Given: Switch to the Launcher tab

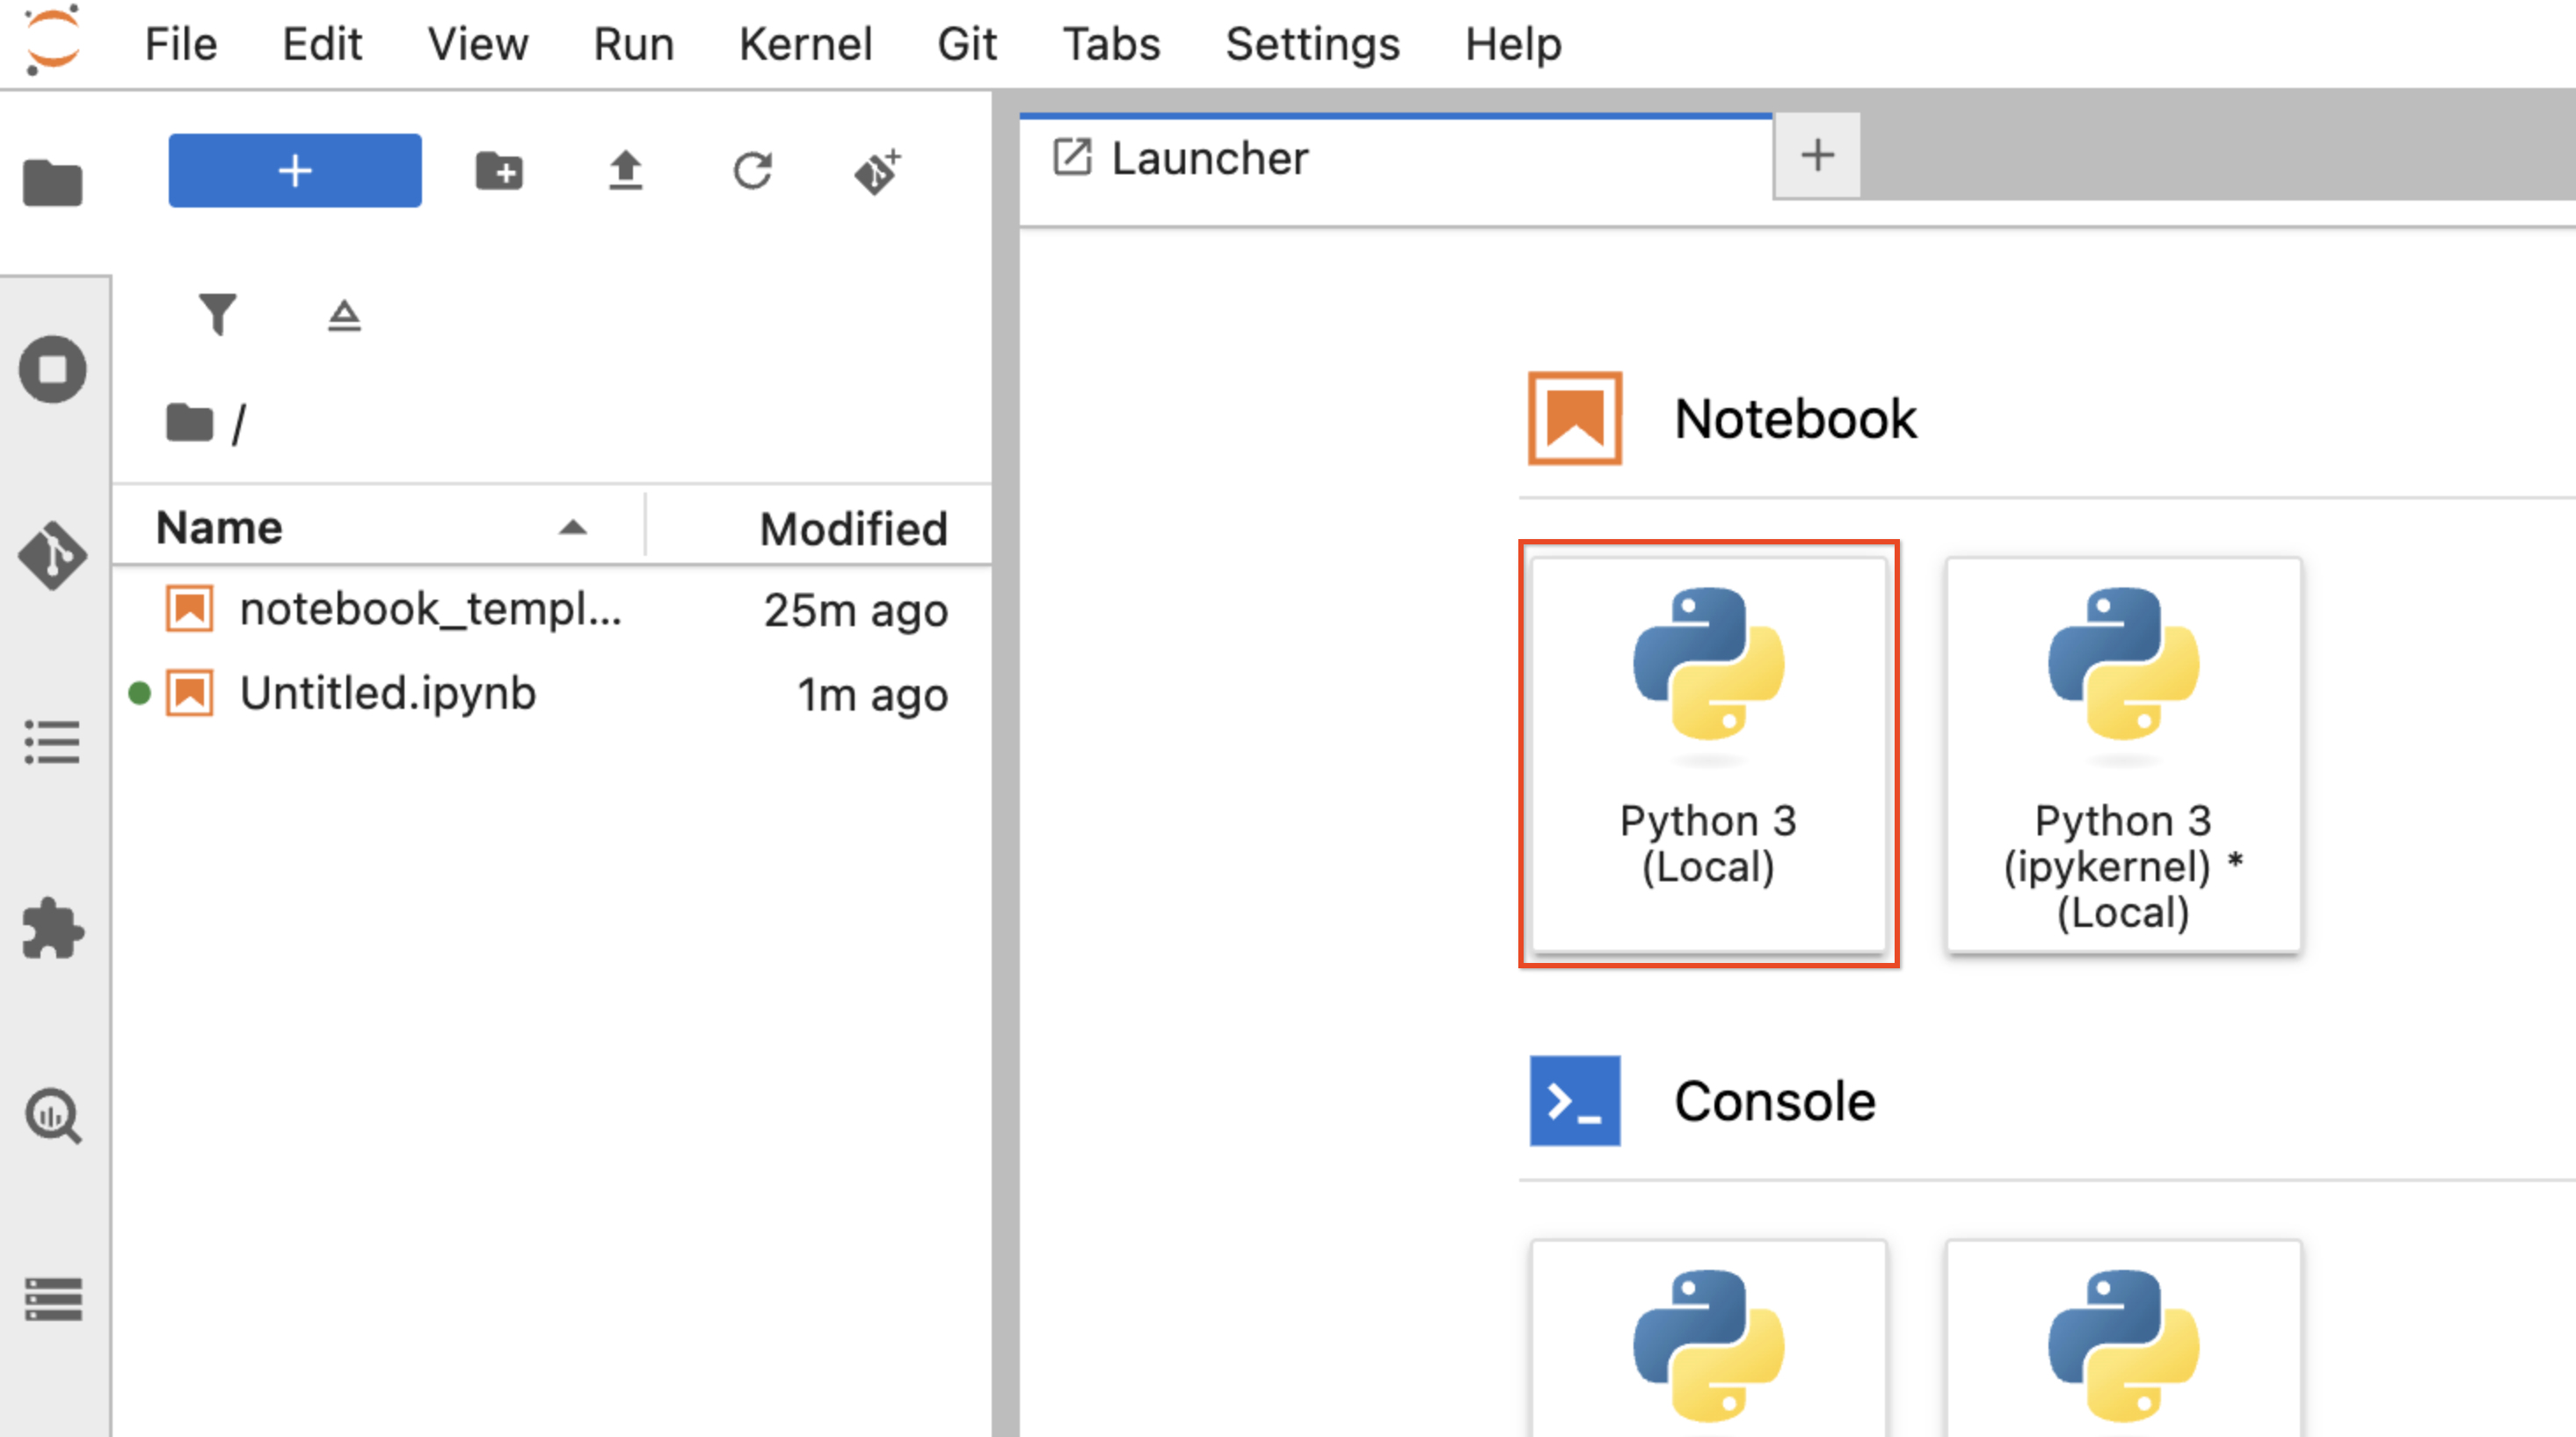Looking at the screenshot, I should point(1396,158).
